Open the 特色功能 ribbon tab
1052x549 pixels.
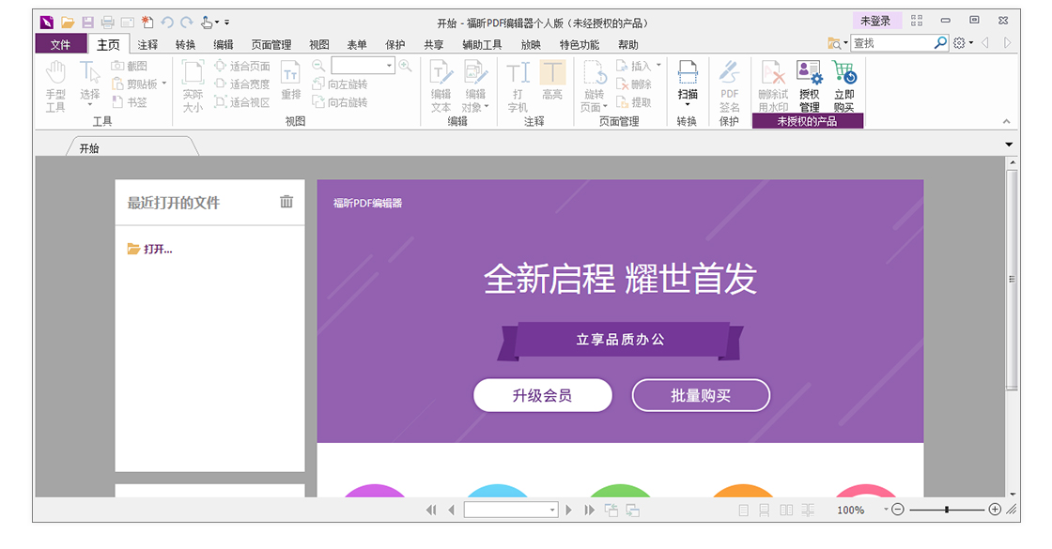579,45
